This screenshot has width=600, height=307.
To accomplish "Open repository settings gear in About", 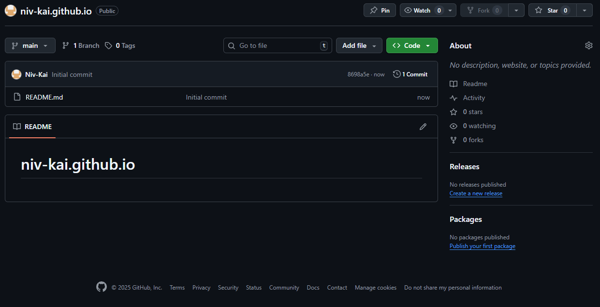I will 588,45.
